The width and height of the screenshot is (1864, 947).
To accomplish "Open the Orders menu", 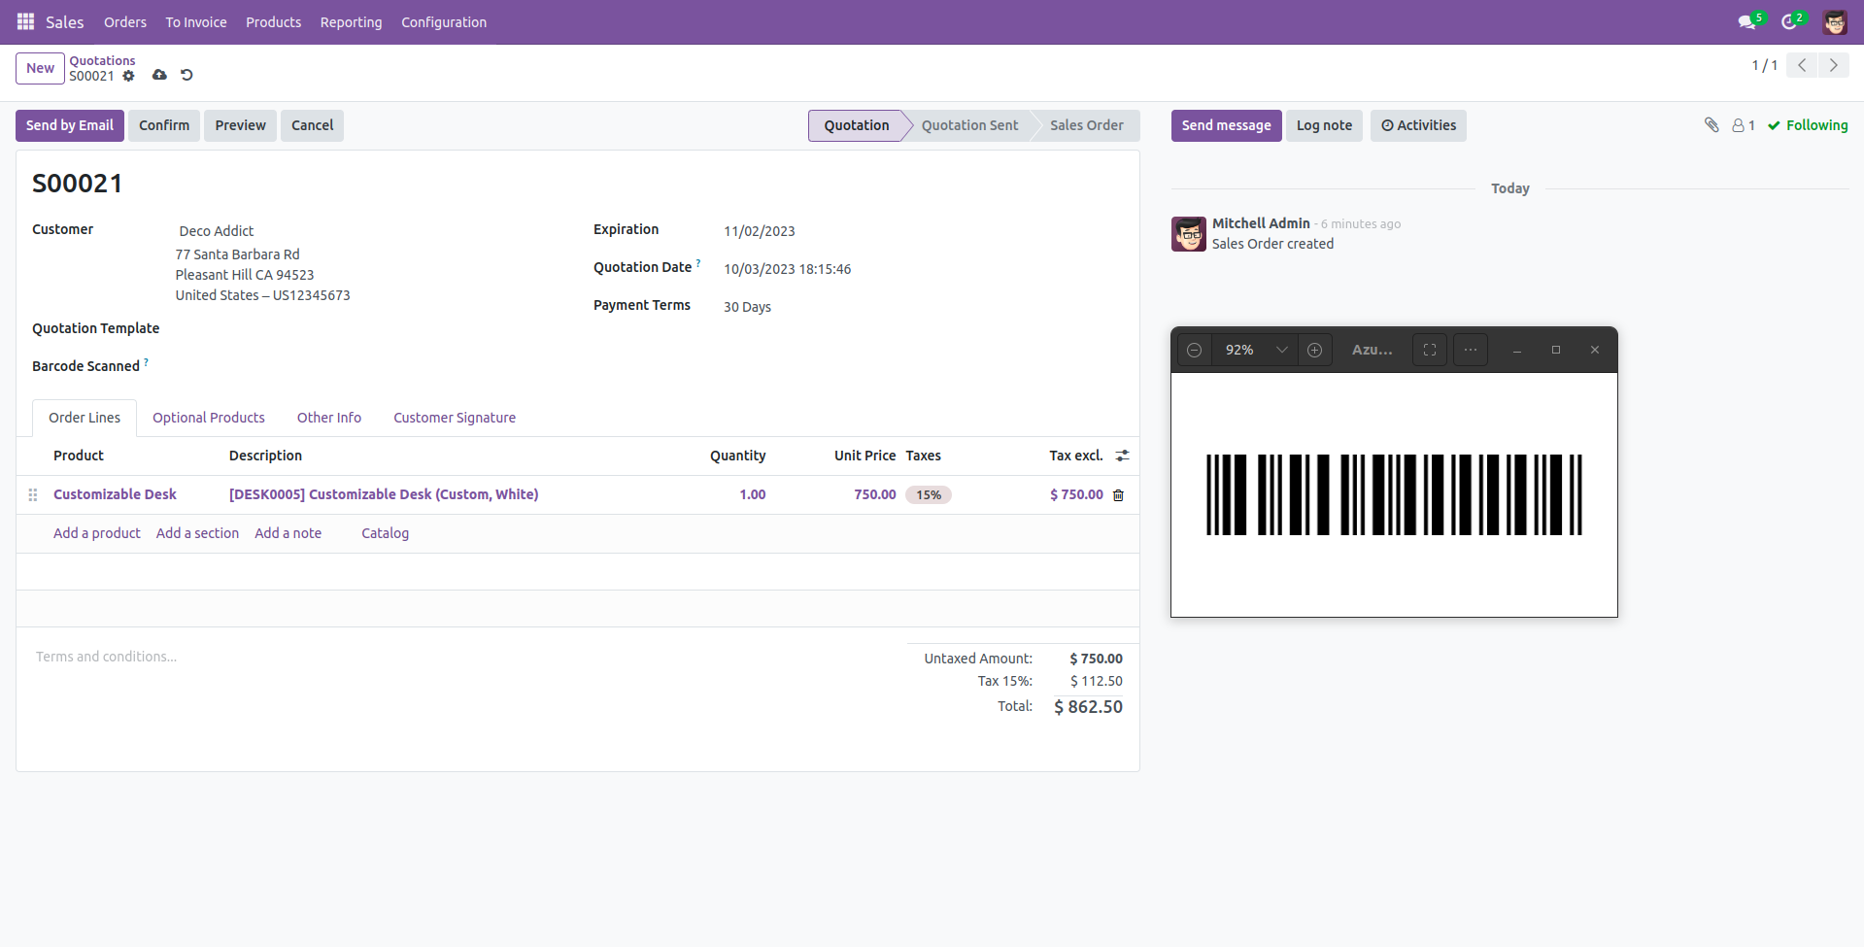I will pyautogui.click(x=125, y=21).
